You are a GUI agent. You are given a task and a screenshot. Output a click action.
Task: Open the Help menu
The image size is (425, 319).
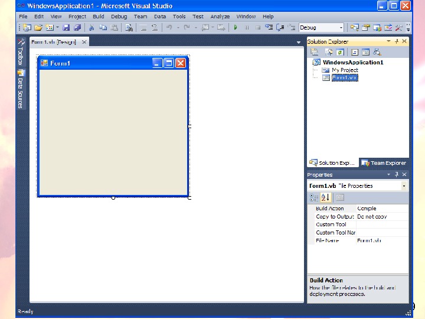pyautogui.click(x=268, y=17)
